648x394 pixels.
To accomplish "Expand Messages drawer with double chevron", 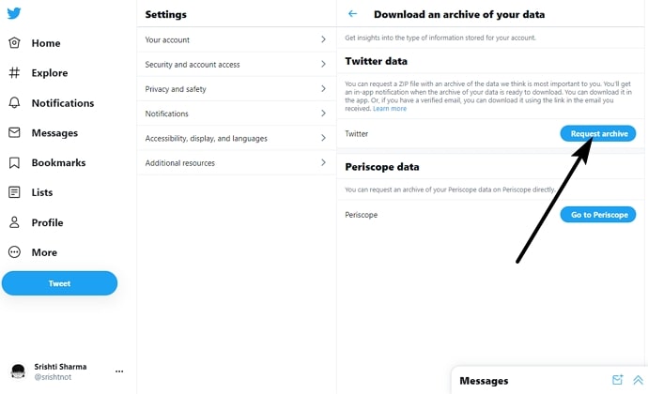I will point(638,380).
